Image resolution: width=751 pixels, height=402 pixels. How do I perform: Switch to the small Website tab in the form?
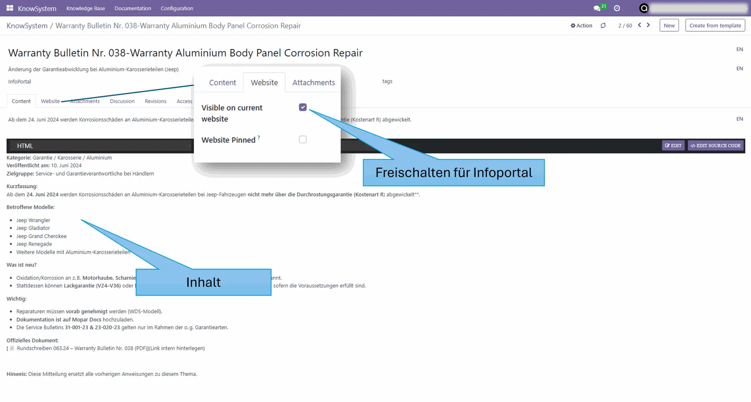tap(50, 101)
